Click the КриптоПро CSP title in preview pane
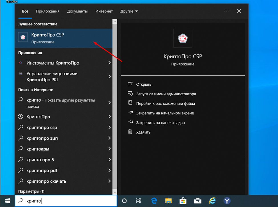Image resolution: width=278 pixels, height=207 pixels. pyautogui.click(x=183, y=57)
